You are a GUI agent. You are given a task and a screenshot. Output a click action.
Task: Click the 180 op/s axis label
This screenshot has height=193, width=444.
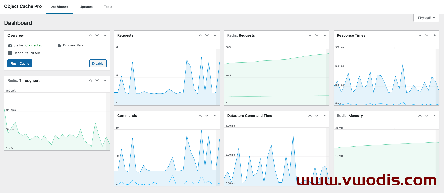coord(11,91)
